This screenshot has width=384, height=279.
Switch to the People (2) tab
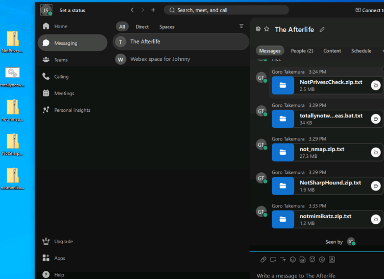click(302, 51)
